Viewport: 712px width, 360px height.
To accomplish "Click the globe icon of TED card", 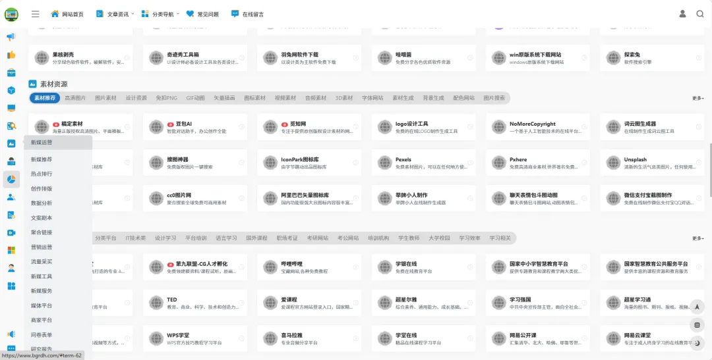I will [x=156, y=303].
